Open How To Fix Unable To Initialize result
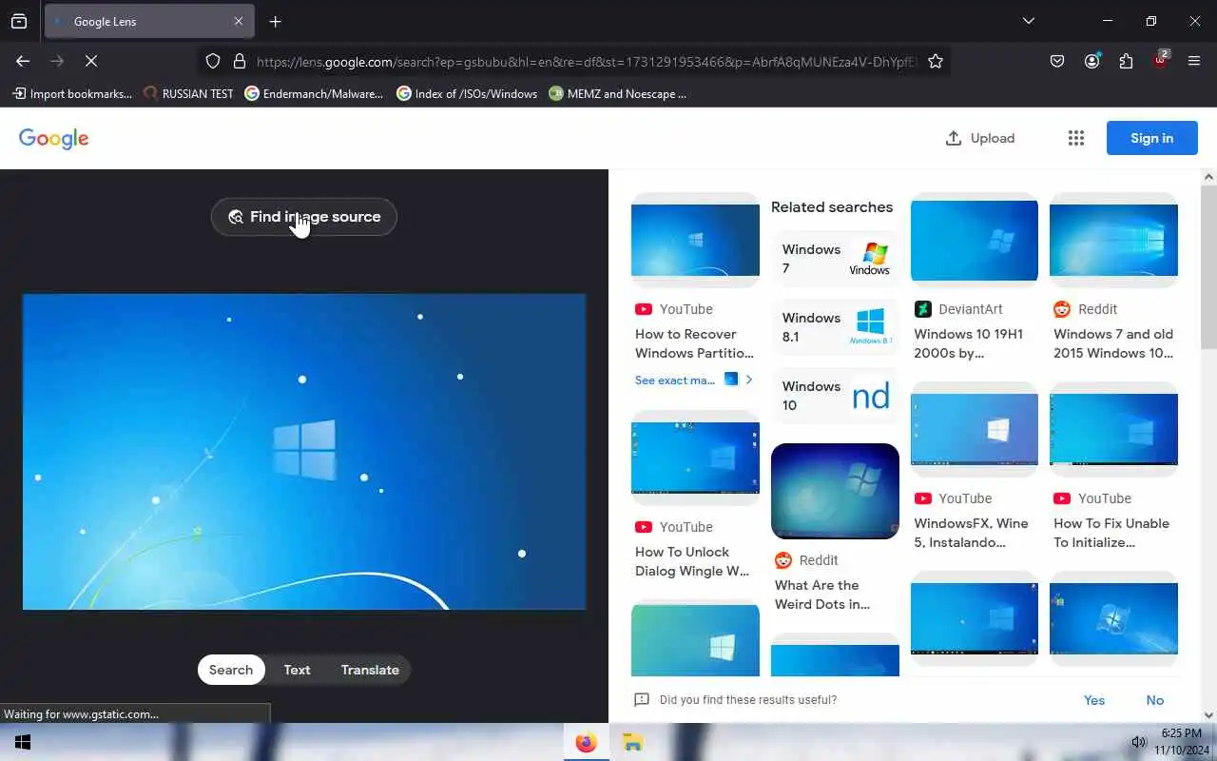 [x=1111, y=533]
